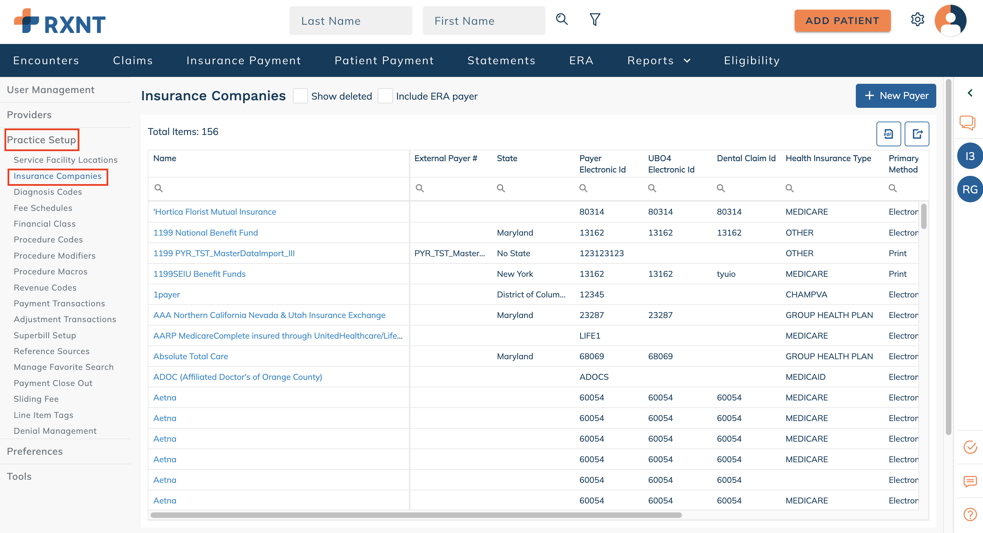Viewport: 983px width, 533px height.
Task: Open the I3 user badge
Action: pos(970,156)
